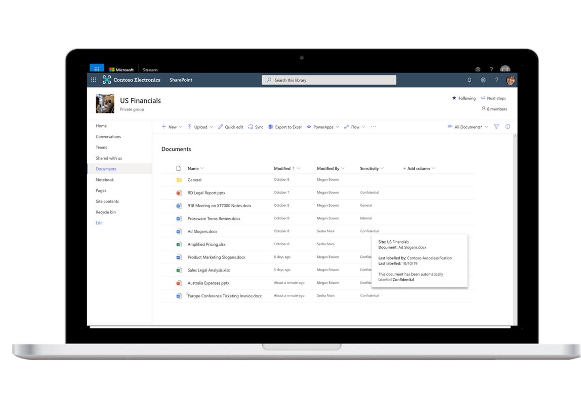Screen dimensions: 581x416
Task: Export the library to Excel
Action: click(285, 127)
